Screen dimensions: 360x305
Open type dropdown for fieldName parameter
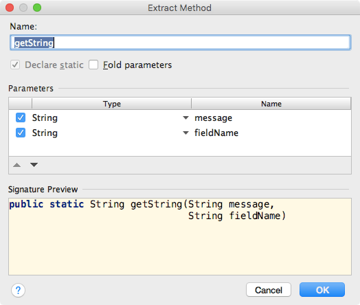(185, 133)
